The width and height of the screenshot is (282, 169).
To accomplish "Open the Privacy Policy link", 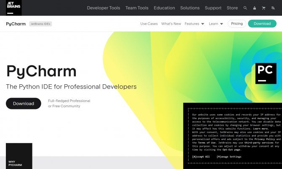I will pyautogui.click(x=264, y=139).
